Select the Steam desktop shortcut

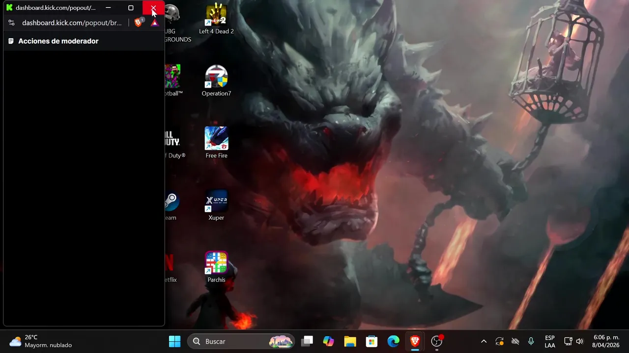click(171, 205)
